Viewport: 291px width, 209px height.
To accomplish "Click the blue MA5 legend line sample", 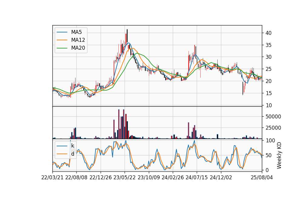I will (x=62, y=32).
